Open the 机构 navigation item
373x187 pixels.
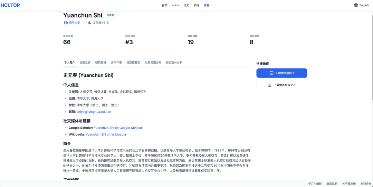pyautogui.click(x=196, y=5)
